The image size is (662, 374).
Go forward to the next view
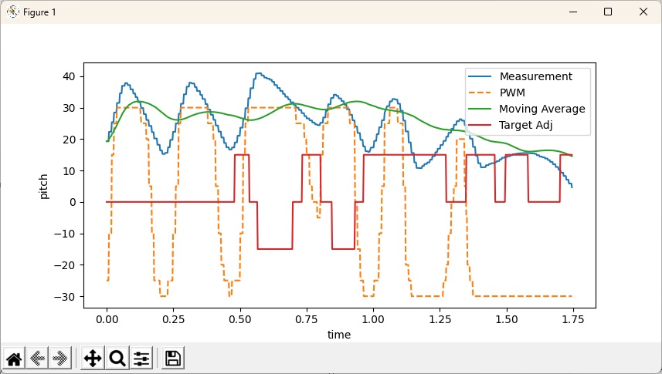click(x=61, y=358)
